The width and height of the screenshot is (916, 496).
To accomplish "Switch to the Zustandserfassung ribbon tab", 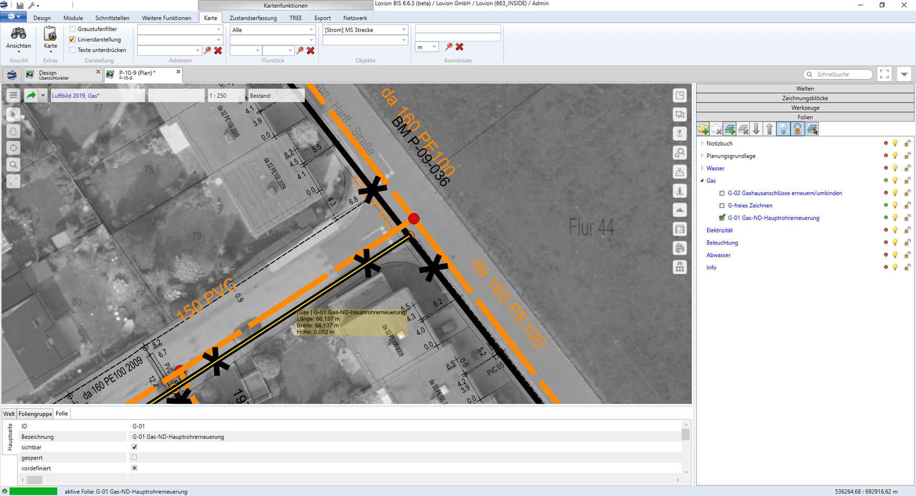I will tap(253, 18).
